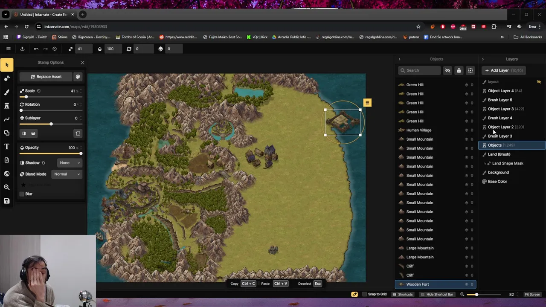
Task: Select the paint brush tool
Action: point(7,92)
